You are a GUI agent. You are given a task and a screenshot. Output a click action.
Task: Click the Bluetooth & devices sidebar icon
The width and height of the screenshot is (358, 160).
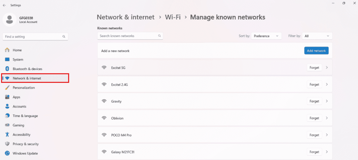7,69
